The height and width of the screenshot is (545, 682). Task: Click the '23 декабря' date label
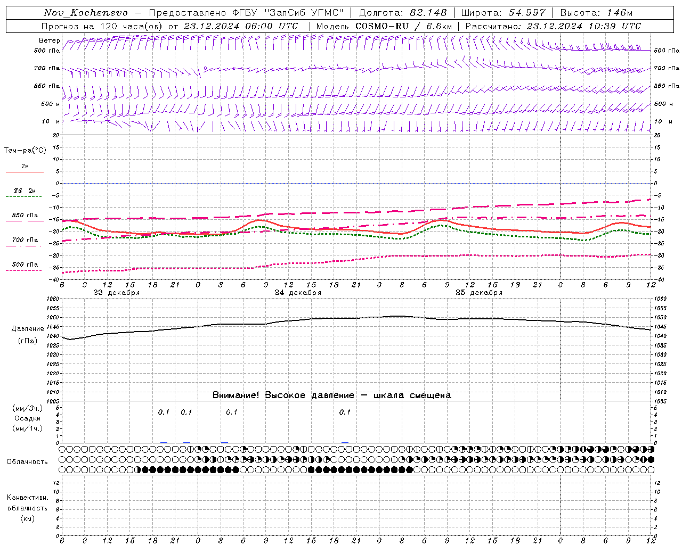117,293
